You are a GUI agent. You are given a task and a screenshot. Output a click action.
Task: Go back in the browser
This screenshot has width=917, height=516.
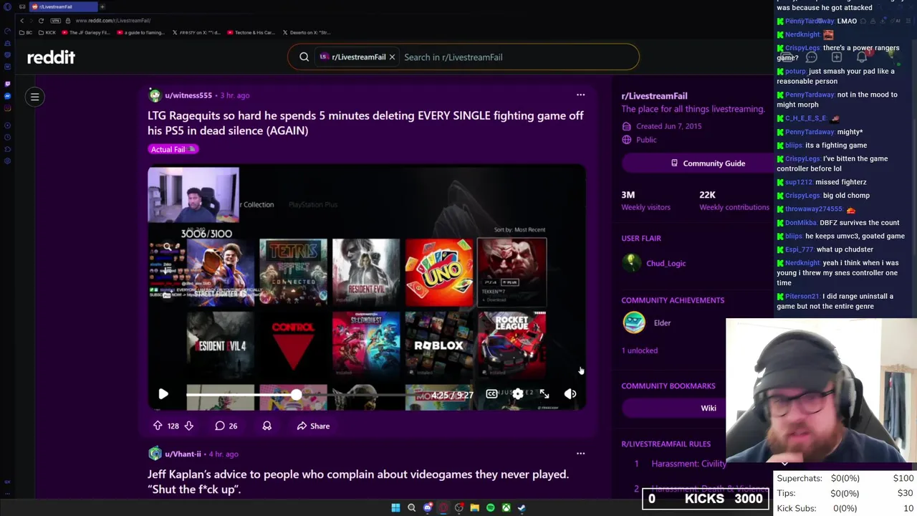click(22, 20)
